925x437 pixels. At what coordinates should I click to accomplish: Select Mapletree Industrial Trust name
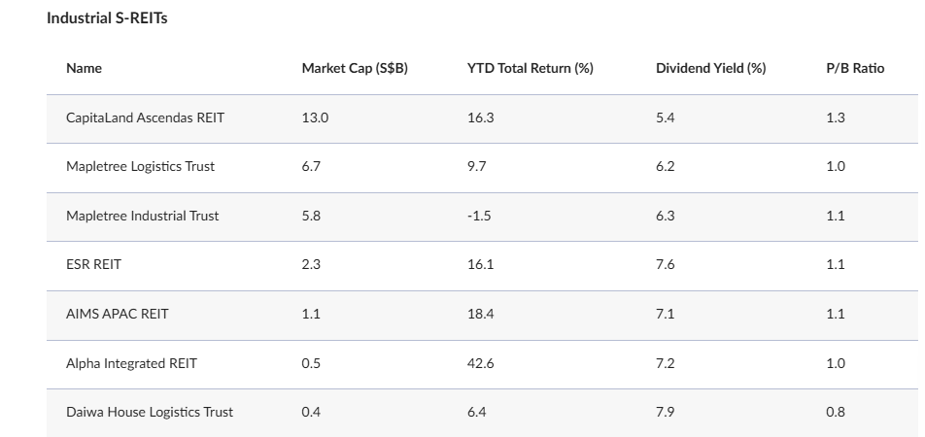[142, 216]
